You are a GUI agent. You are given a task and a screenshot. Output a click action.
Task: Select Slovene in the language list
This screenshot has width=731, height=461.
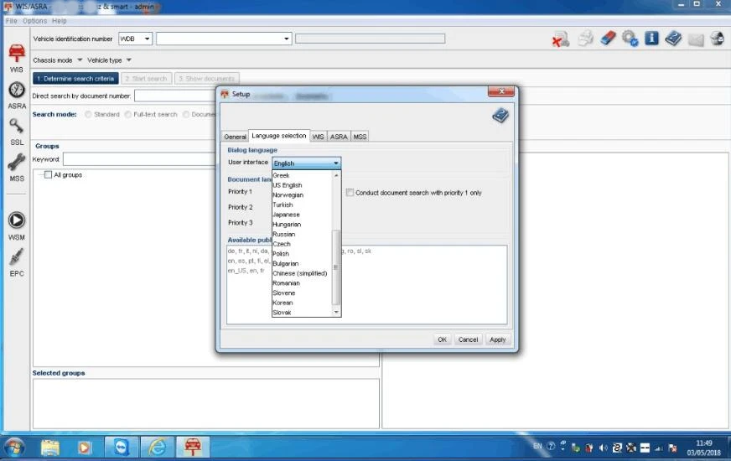[302, 293]
